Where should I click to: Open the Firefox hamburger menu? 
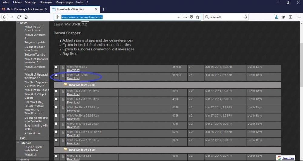click(299, 17)
